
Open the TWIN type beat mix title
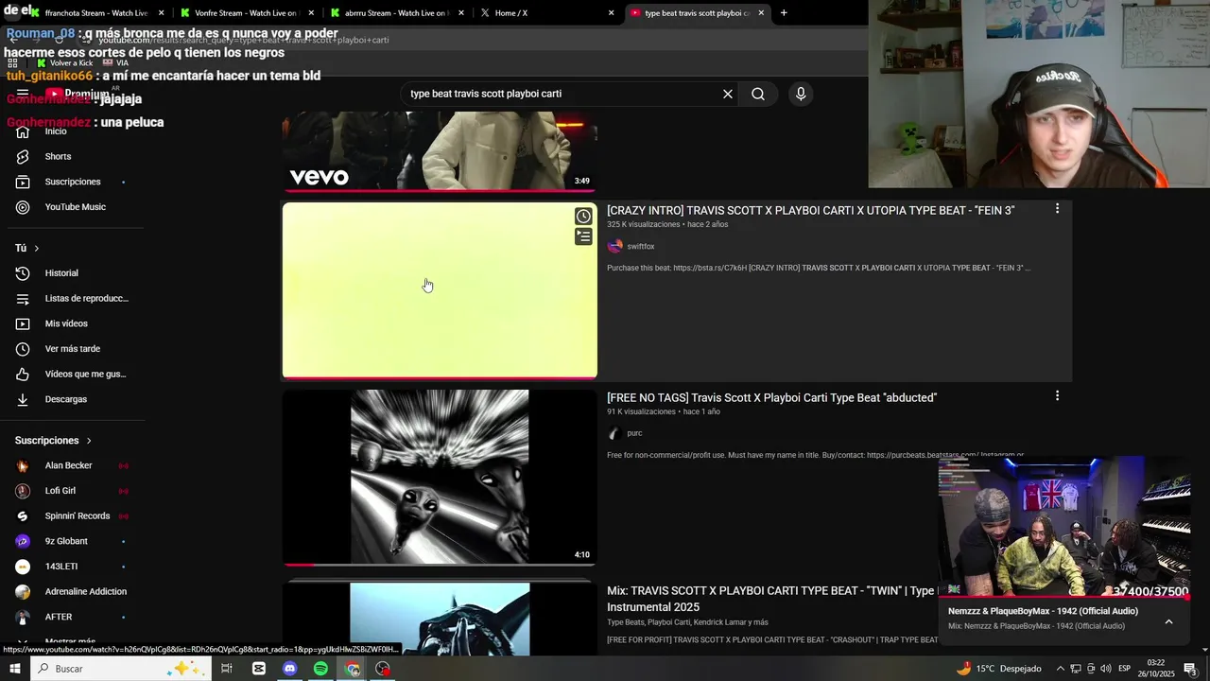pyautogui.click(x=771, y=599)
